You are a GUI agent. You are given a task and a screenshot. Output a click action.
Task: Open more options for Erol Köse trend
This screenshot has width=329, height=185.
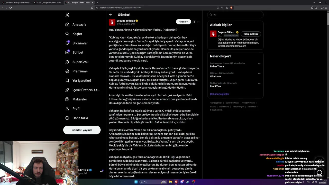tap(259, 84)
